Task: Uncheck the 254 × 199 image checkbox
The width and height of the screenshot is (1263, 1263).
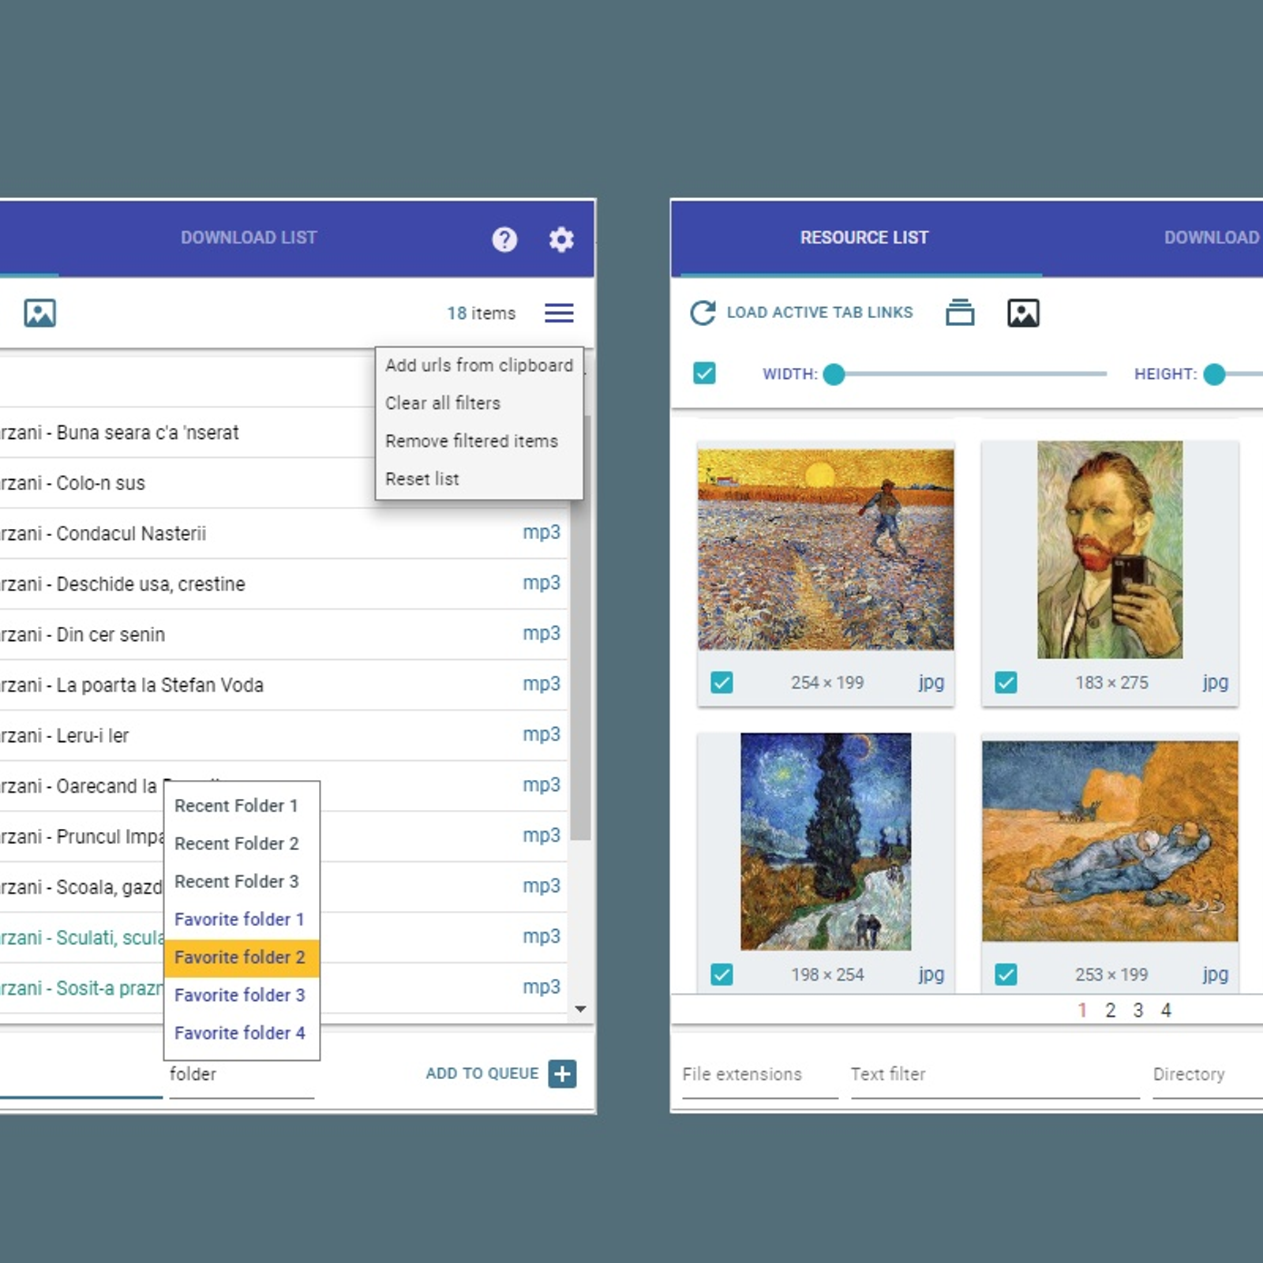Action: 721,683
